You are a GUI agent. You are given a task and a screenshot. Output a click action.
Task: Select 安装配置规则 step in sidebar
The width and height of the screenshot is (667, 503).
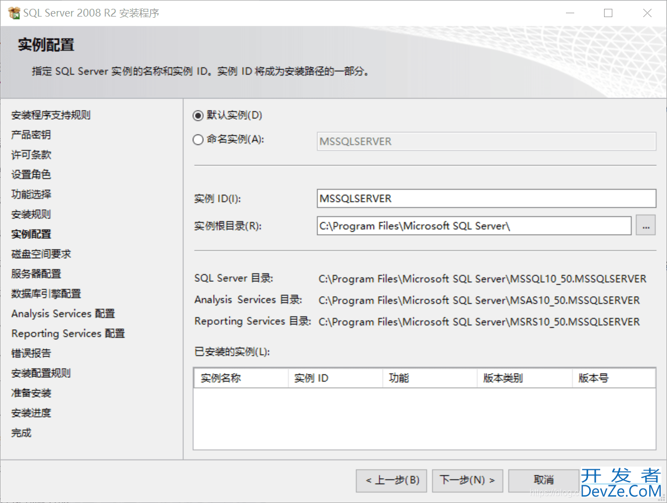[41, 373]
